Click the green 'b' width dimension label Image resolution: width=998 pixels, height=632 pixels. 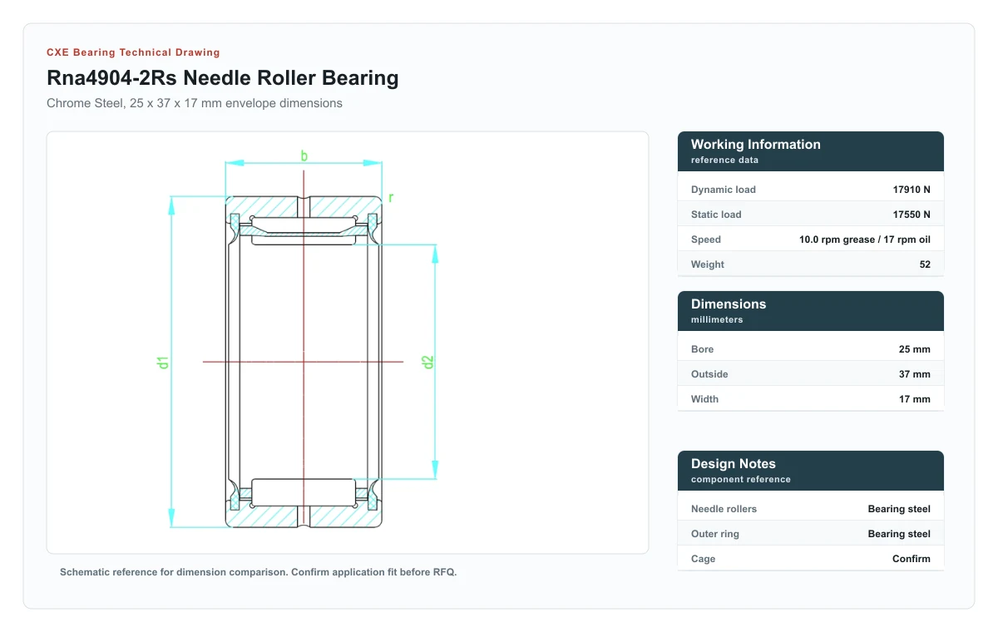304,156
